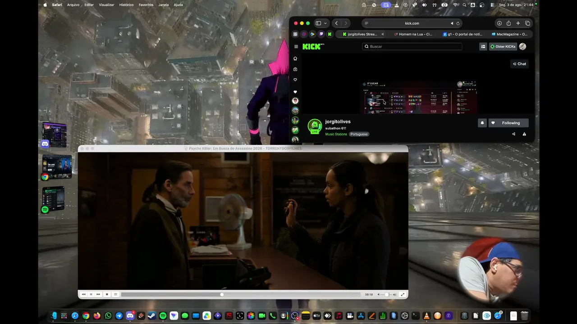The width and height of the screenshot is (577, 324).
Task: Click the kick.com address bar
Action: point(412,23)
